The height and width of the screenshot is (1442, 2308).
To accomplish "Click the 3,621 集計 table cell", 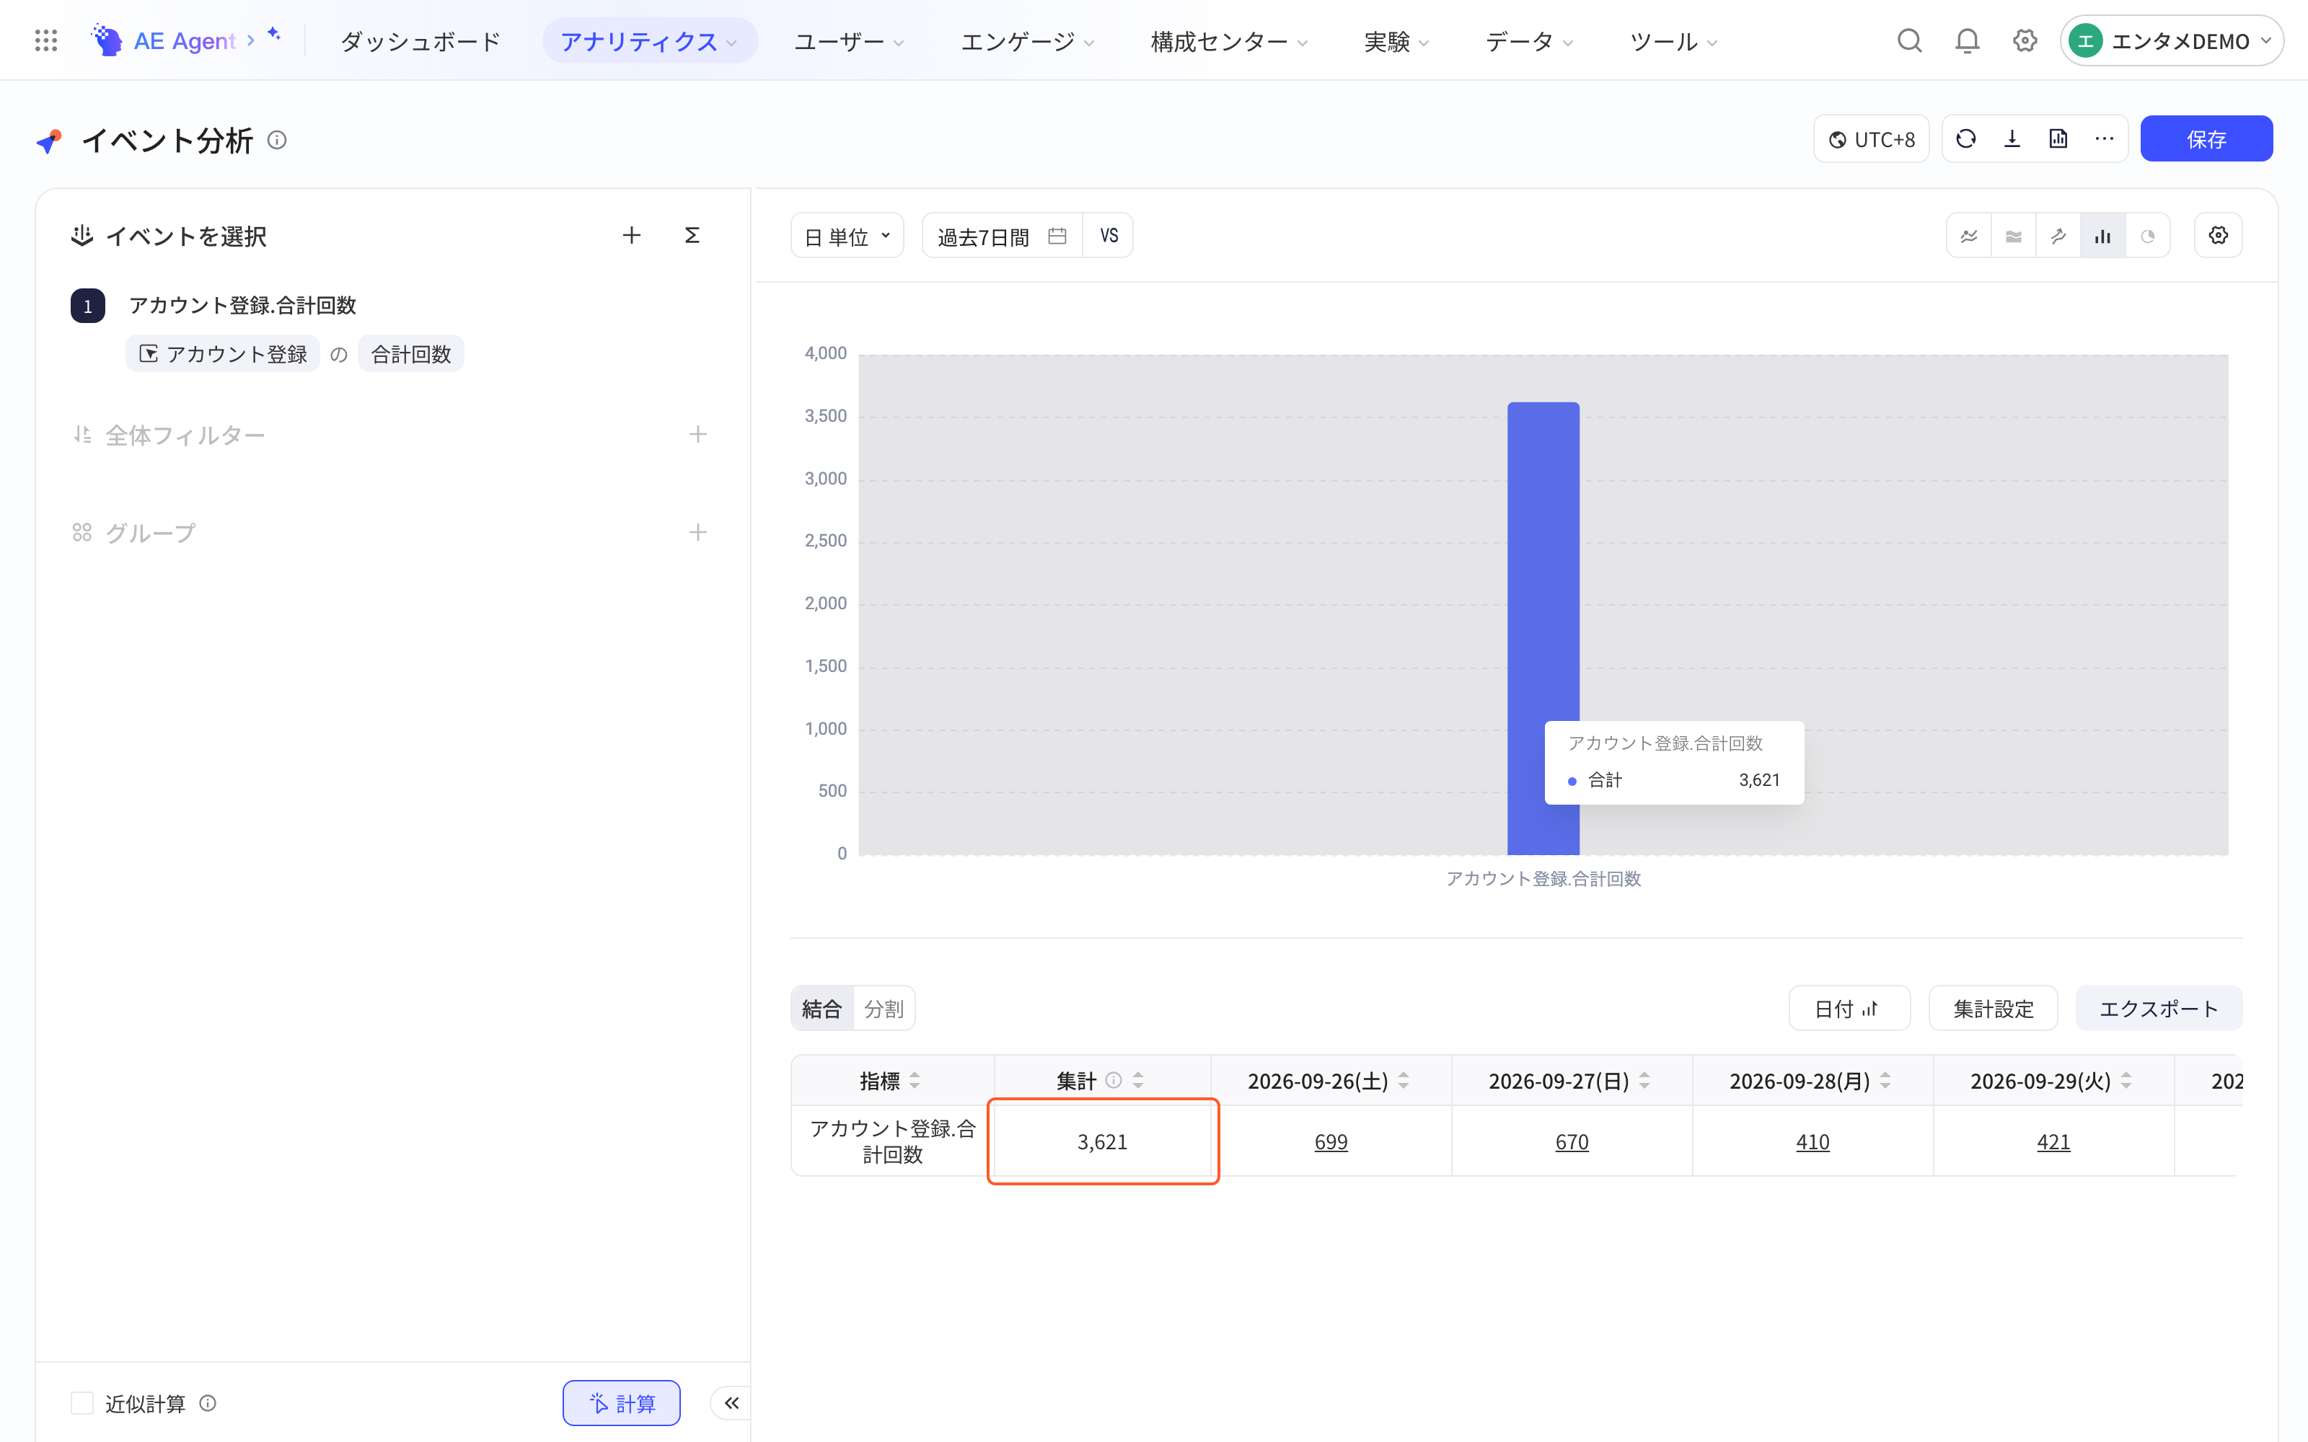I will click(1103, 1141).
